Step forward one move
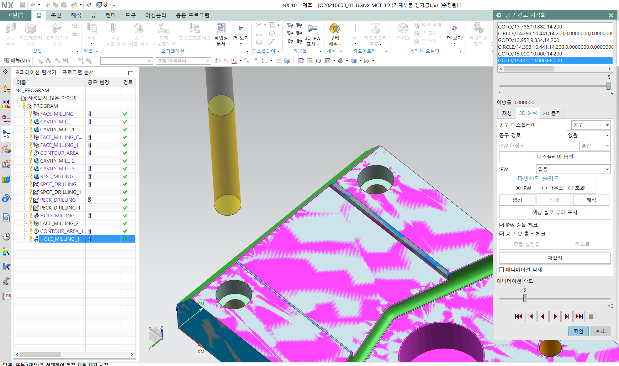This screenshot has width=619, height=366. coord(567,317)
